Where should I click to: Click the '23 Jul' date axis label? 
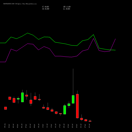(77, 126)
